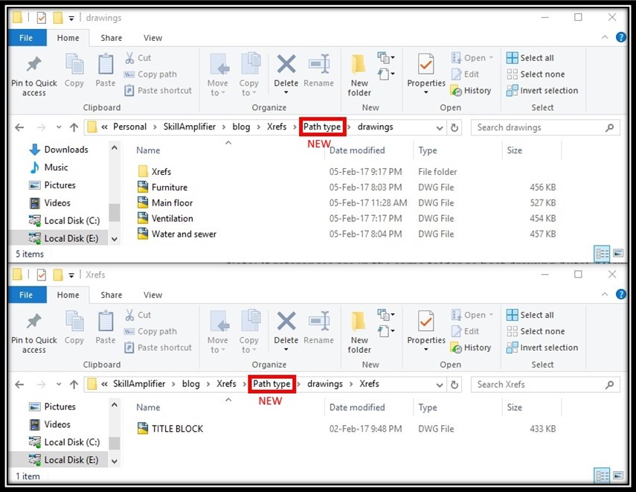Select TITLE BLOCK file in Xrefs window
Viewport: 636px width, 492px height.
pyautogui.click(x=347, y=429)
